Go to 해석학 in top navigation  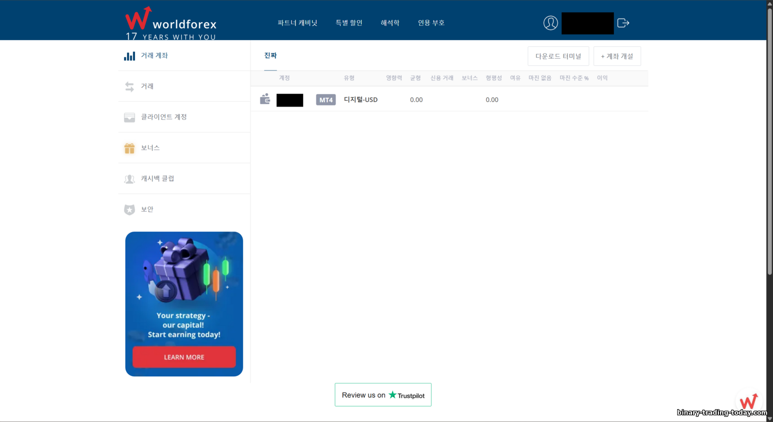(390, 23)
